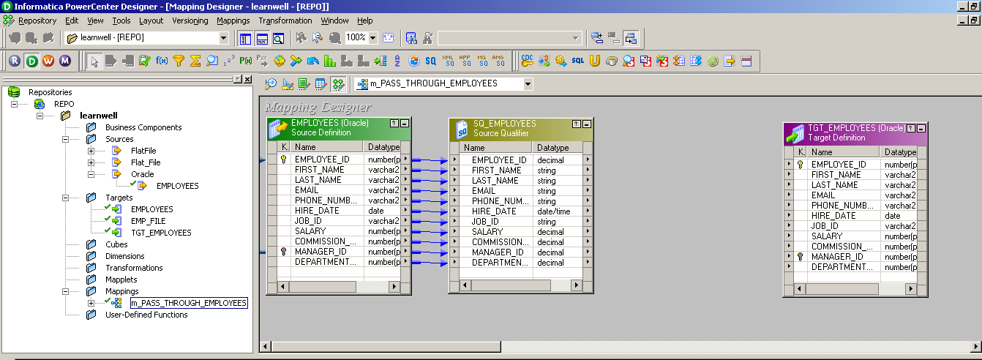Select the Aggregator sigma icon
This screenshot has width=982, height=360.
click(195, 61)
